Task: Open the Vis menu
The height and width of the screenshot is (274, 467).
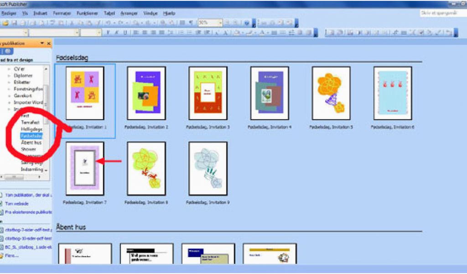Action: [25, 13]
